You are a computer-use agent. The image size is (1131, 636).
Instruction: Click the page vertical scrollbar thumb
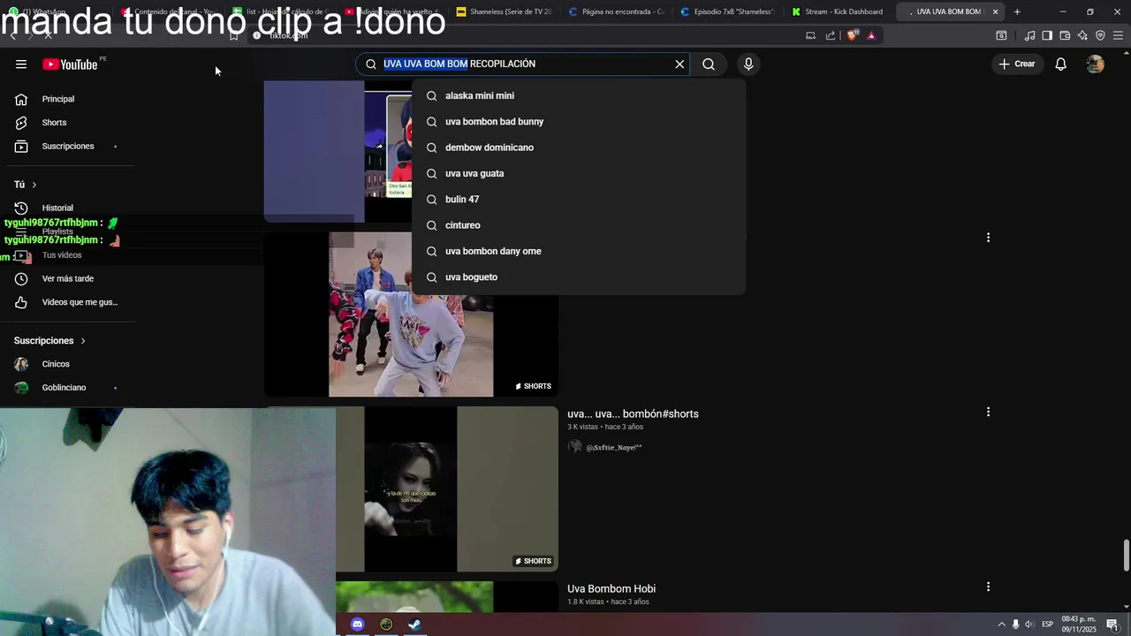(x=1126, y=555)
